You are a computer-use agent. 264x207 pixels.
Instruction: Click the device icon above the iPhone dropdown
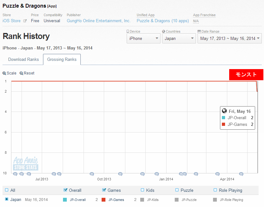click(128, 31)
